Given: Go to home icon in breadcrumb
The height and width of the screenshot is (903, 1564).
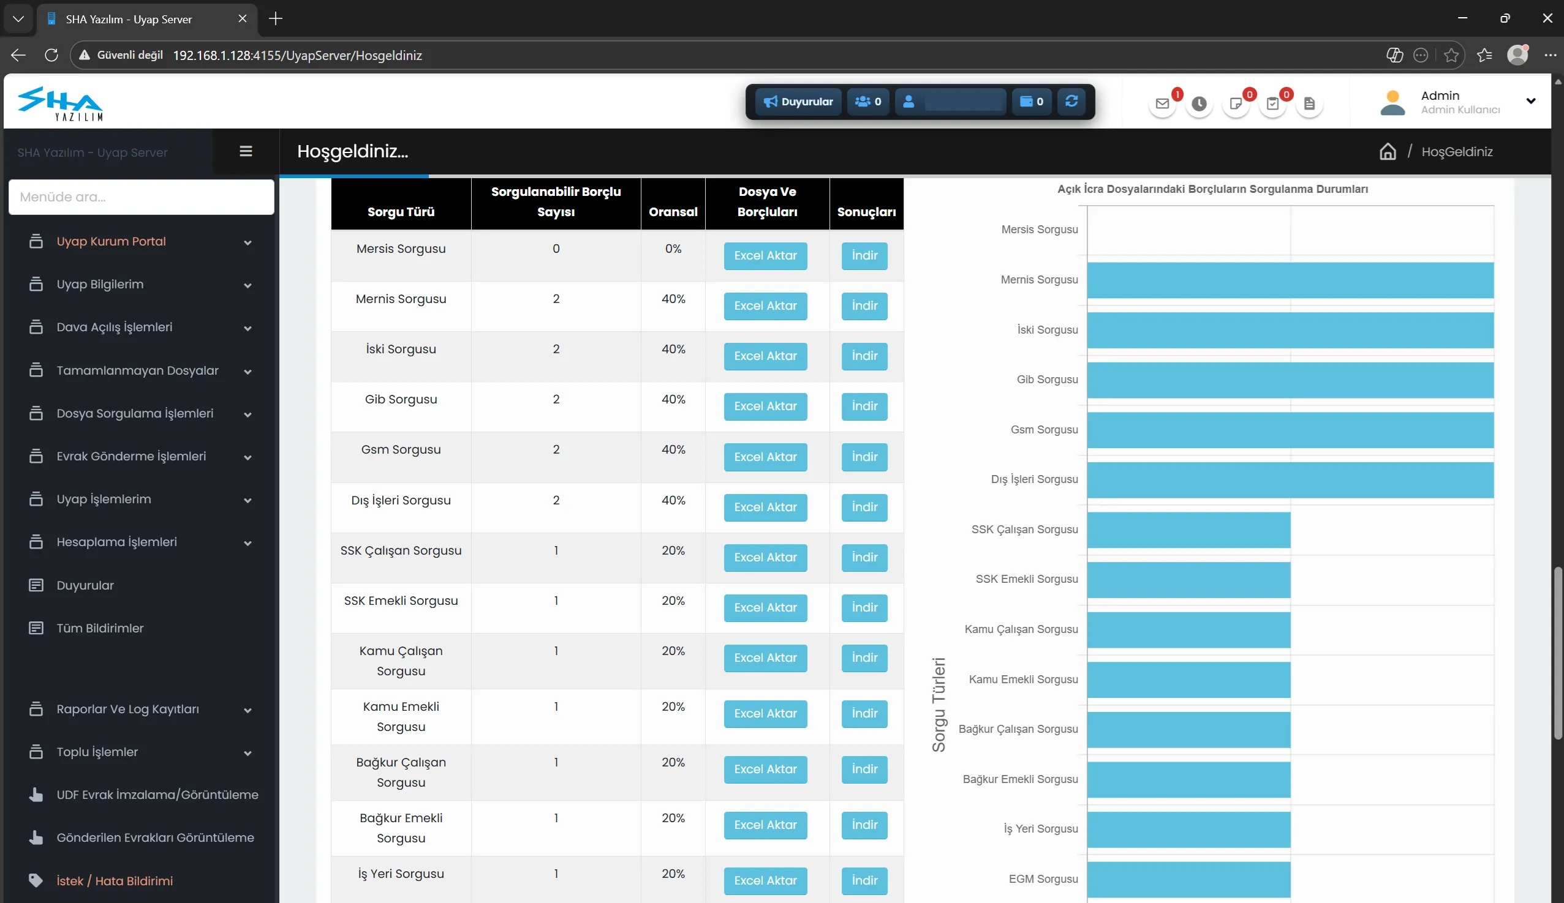Looking at the screenshot, I should [x=1388, y=151].
